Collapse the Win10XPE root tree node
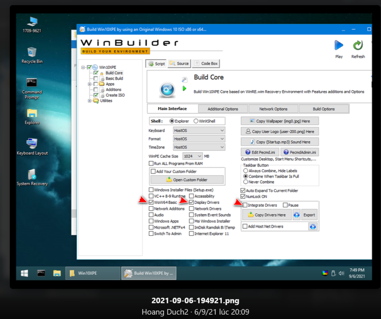Screen dimensions: 381x319 pos(83,67)
